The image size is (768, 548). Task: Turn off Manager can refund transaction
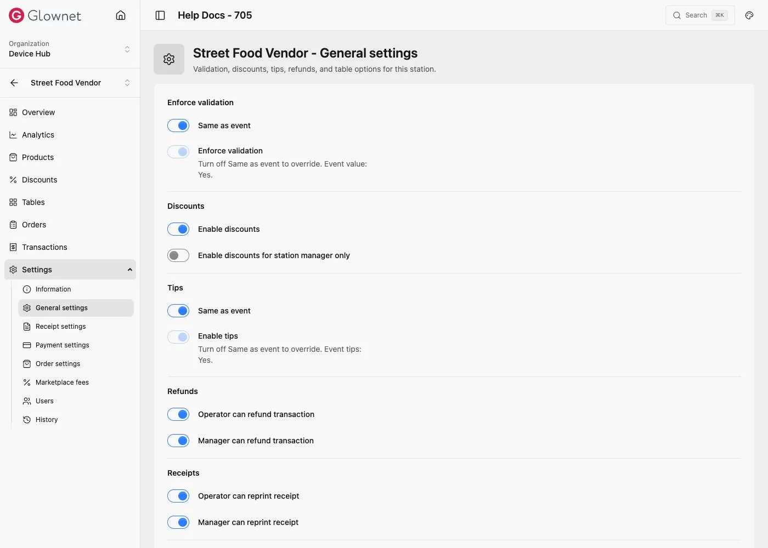178,441
